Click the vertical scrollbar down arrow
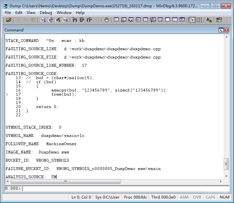 (226, 176)
